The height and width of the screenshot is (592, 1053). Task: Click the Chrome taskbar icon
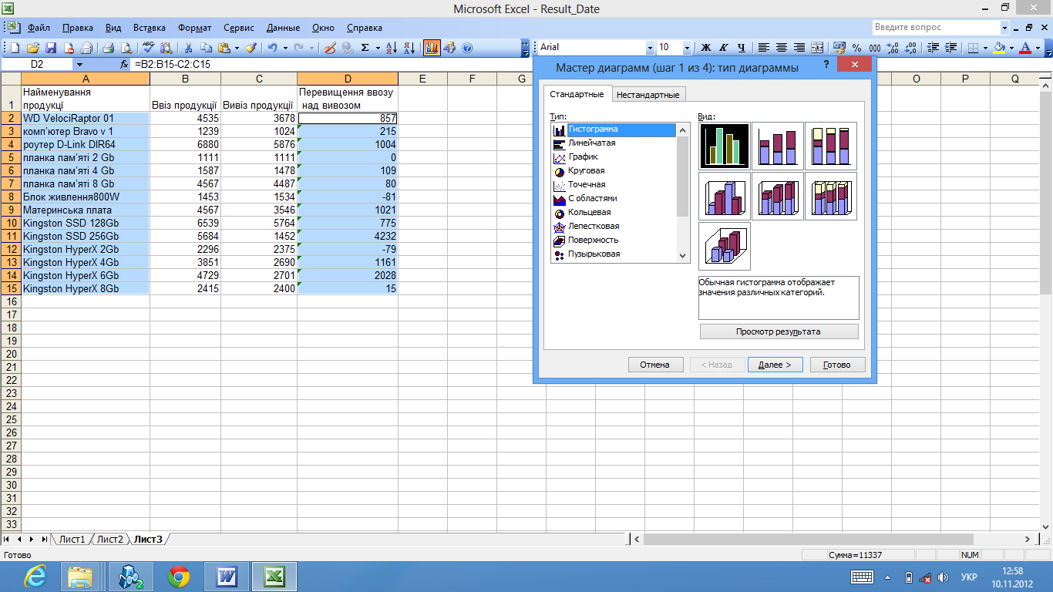tap(179, 576)
